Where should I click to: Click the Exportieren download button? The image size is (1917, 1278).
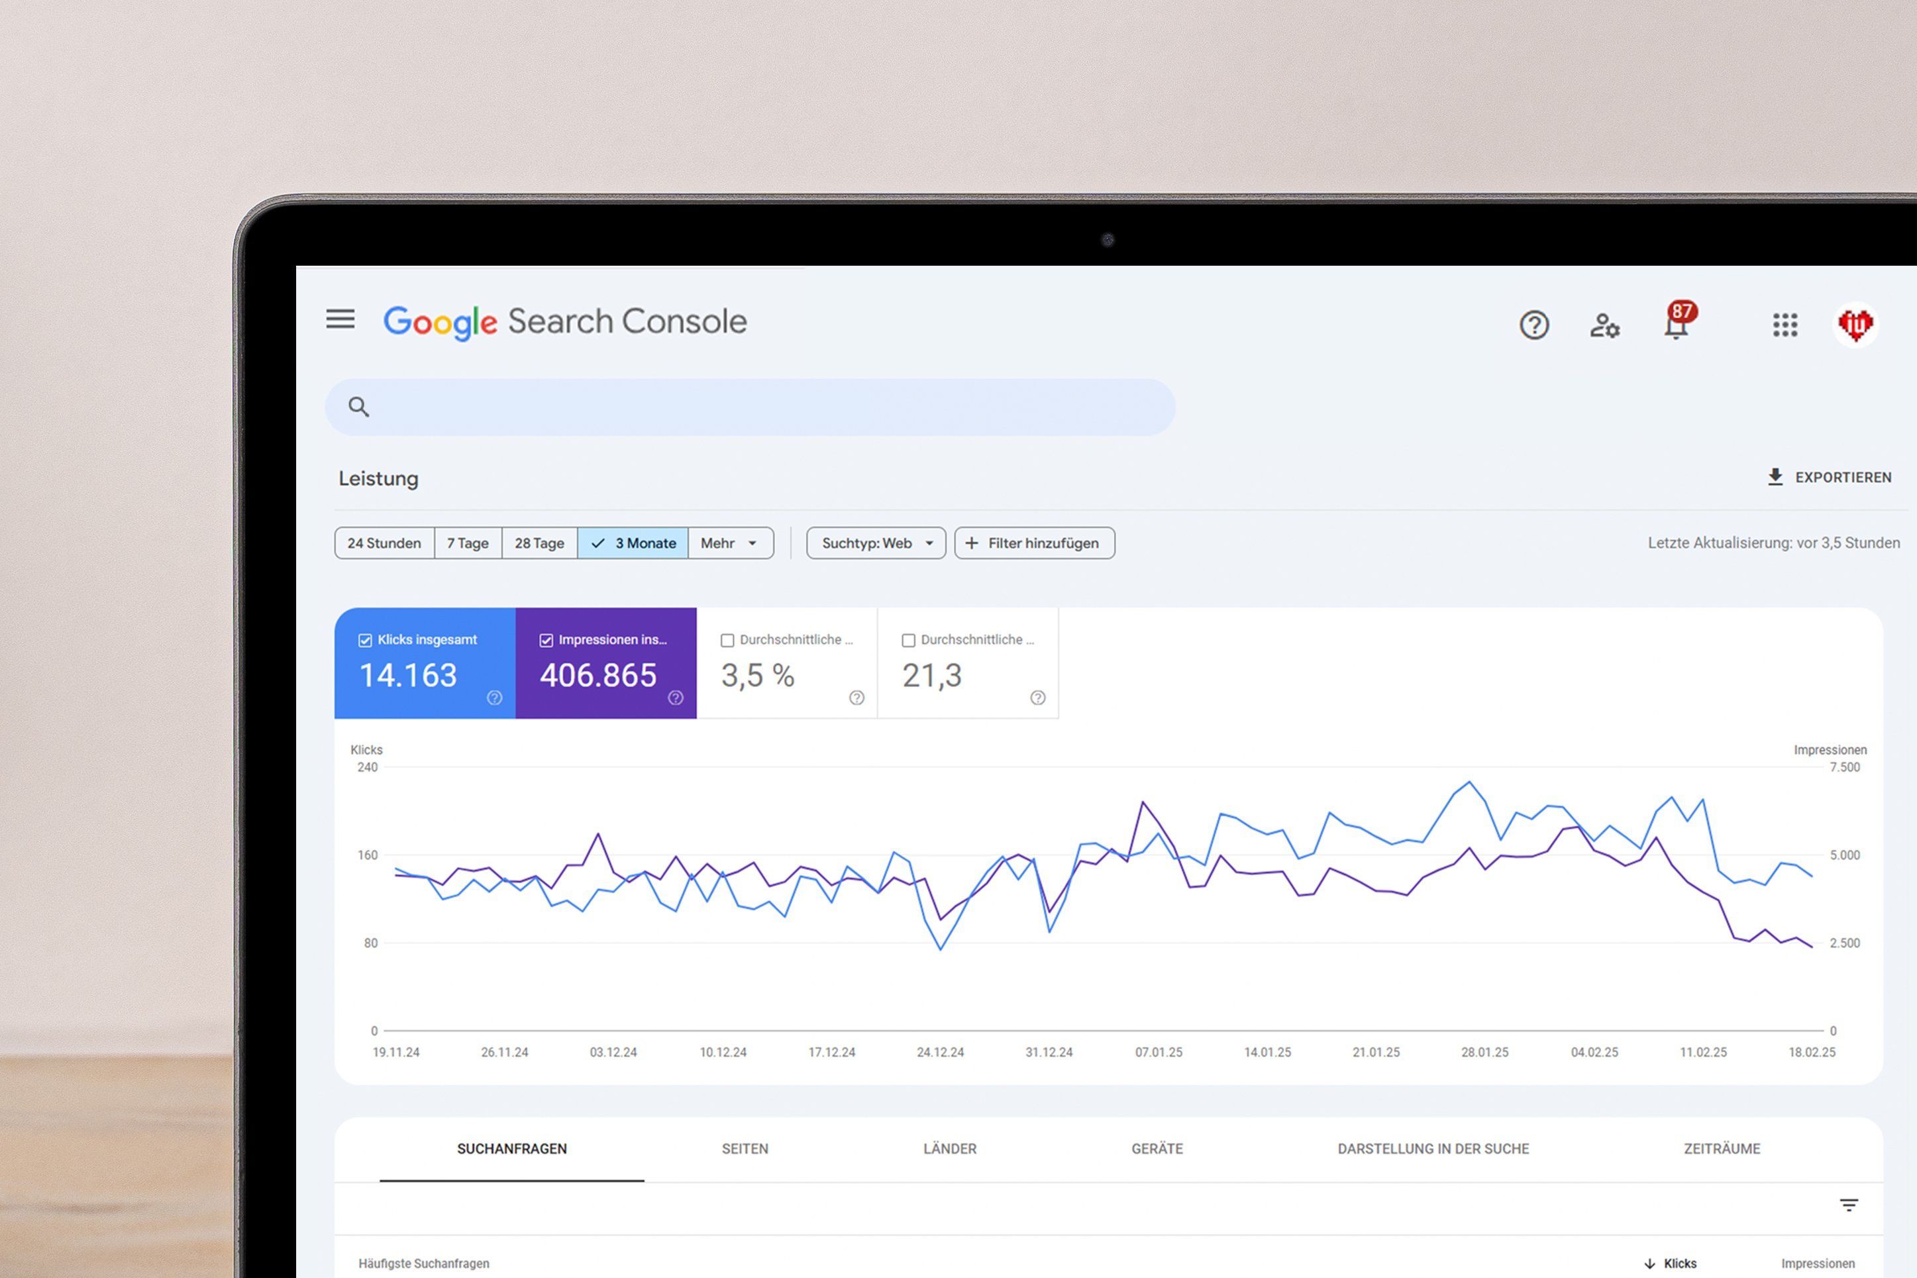(x=1830, y=478)
